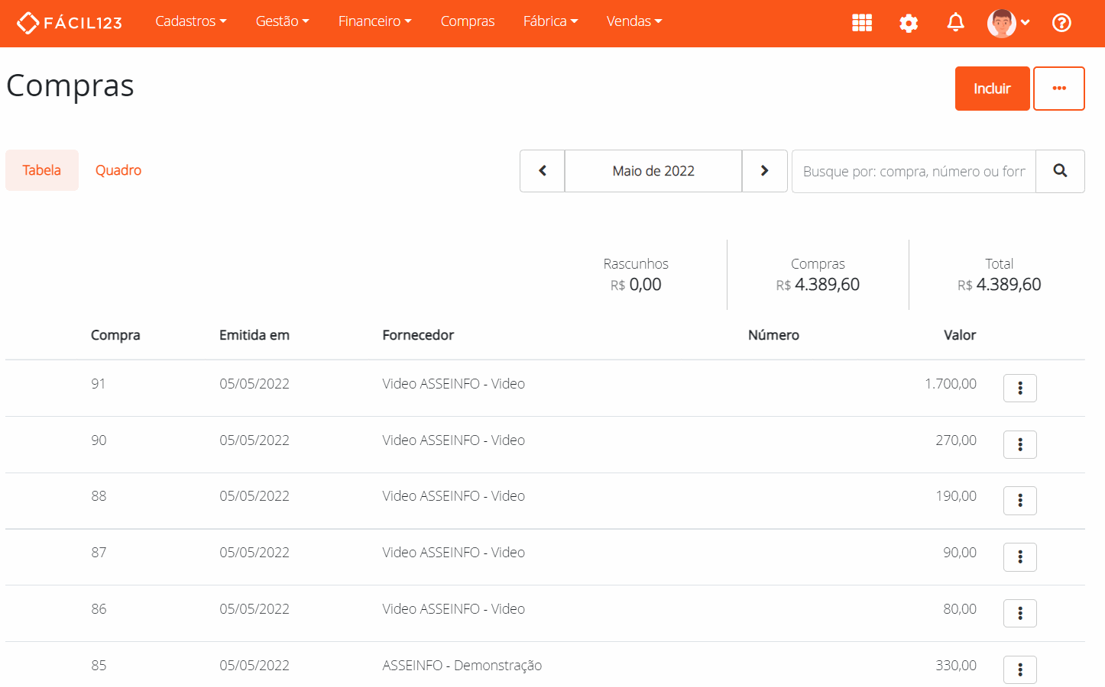The width and height of the screenshot is (1105, 687).
Task: Open the user avatar dropdown
Action: [x=1008, y=23]
